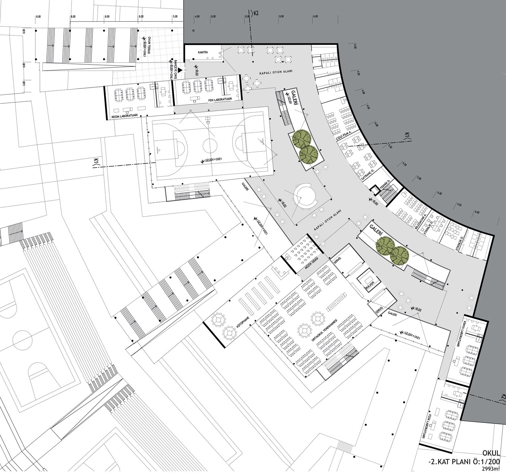Click the black garden exit arrow marker

click(x=181, y=70)
